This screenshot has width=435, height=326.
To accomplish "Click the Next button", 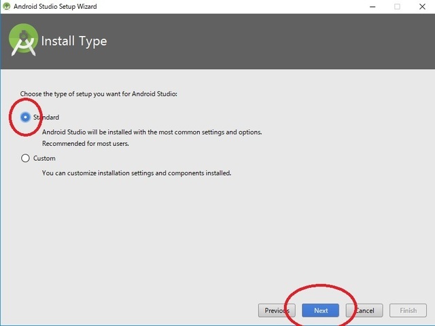I will click(x=320, y=310).
